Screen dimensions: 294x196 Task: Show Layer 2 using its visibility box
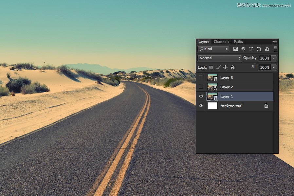[201, 87]
